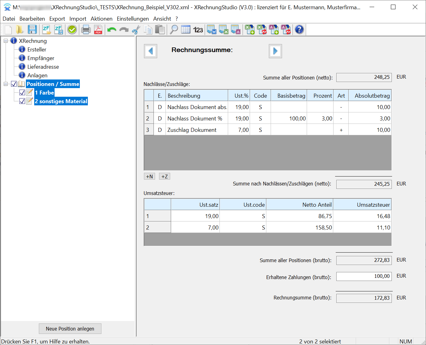The height and width of the screenshot is (345, 426).
Task: Print using the printer icon
Action: (86, 30)
